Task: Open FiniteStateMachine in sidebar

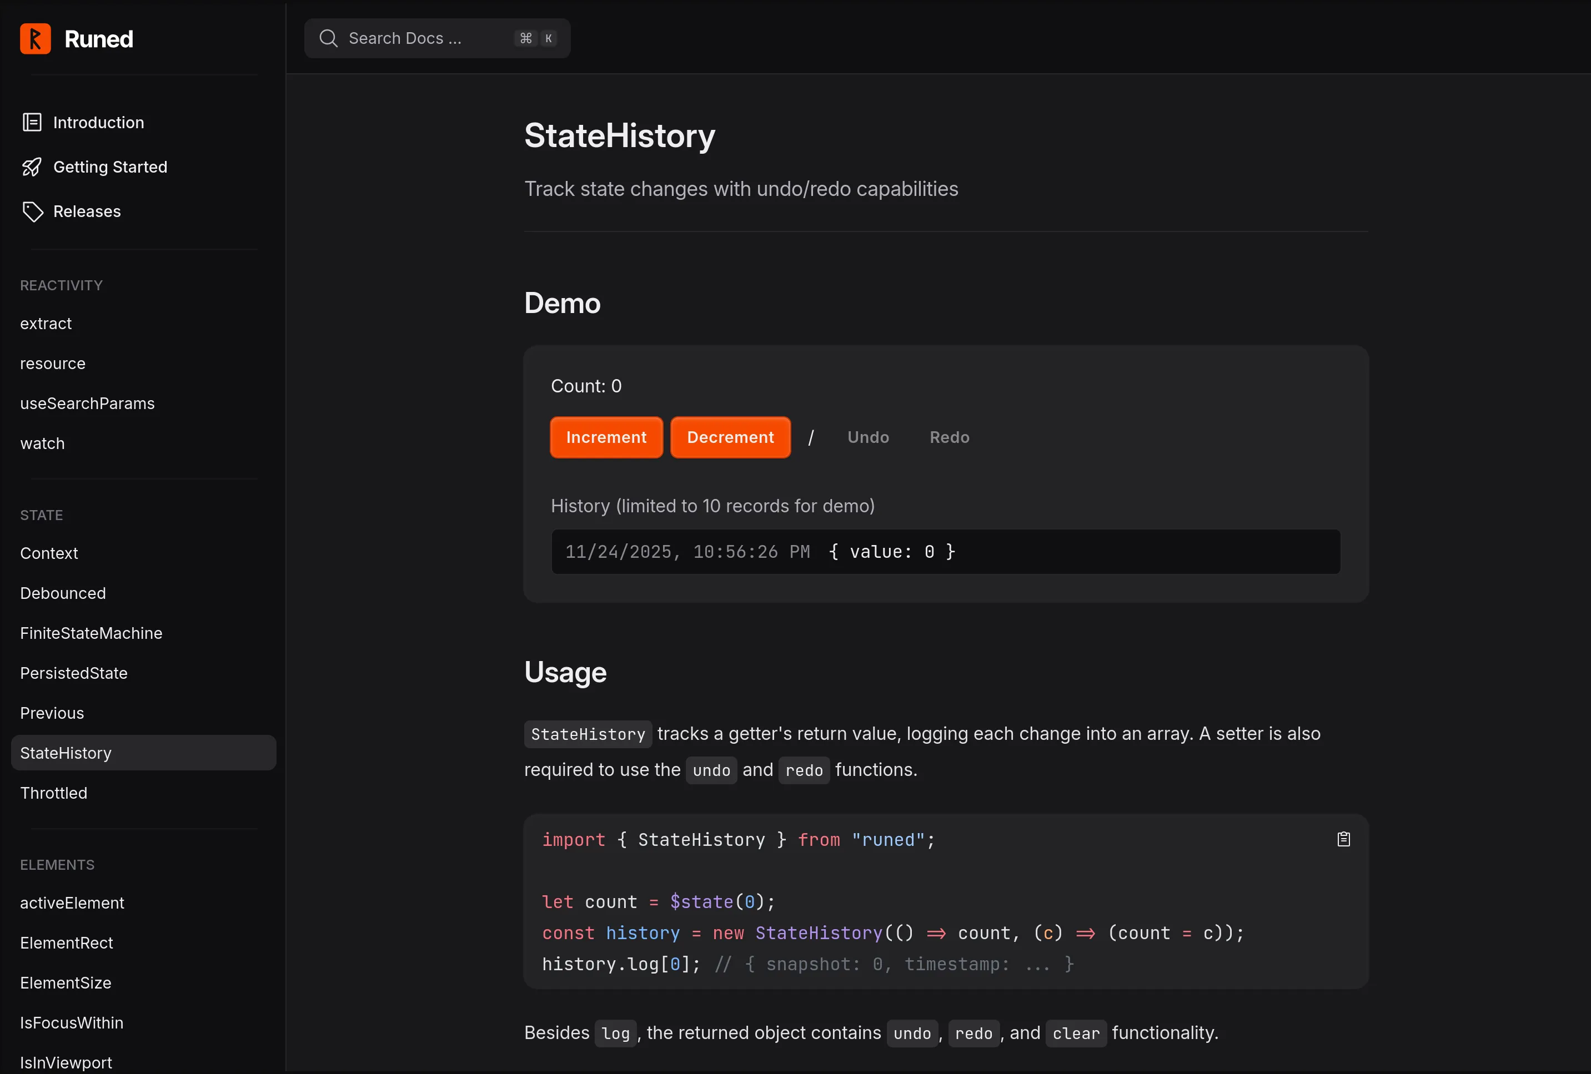Action: coord(91,633)
